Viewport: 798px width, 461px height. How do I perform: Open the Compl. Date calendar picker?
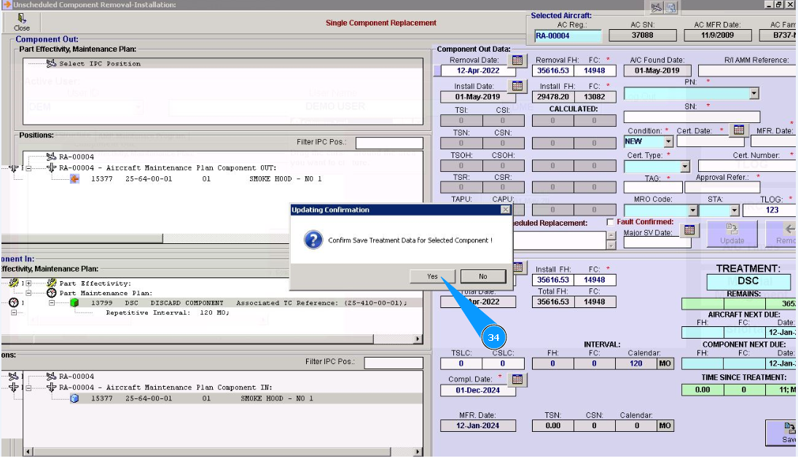point(517,379)
